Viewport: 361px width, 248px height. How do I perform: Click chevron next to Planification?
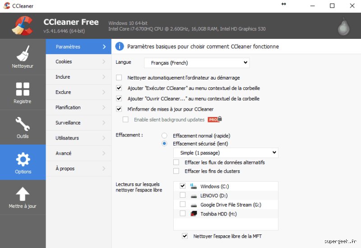104,108
